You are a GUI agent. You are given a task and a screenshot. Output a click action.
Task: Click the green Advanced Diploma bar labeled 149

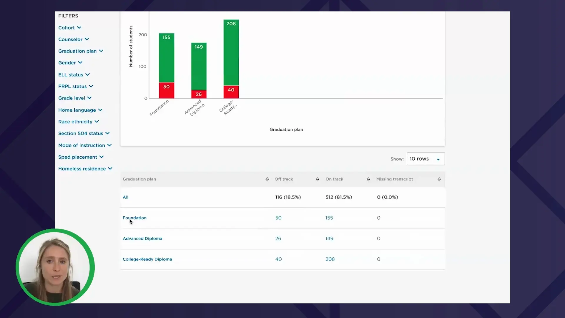[x=199, y=66]
